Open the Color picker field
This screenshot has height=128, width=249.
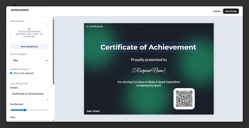(x=29, y=121)
